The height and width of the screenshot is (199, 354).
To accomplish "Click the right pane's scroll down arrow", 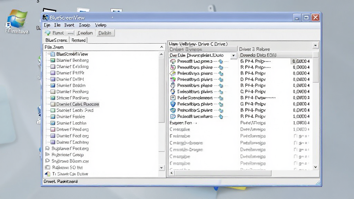I will click(x=316, y=167).
